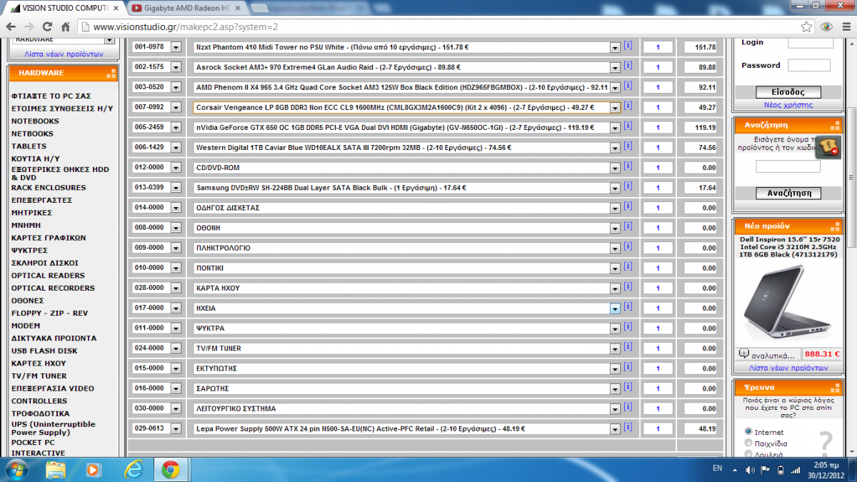The width and height of the screenshot is (857, 482).
Task: Open info [i] for Lepa Power Supply row
Action: [x=628, y=426]
